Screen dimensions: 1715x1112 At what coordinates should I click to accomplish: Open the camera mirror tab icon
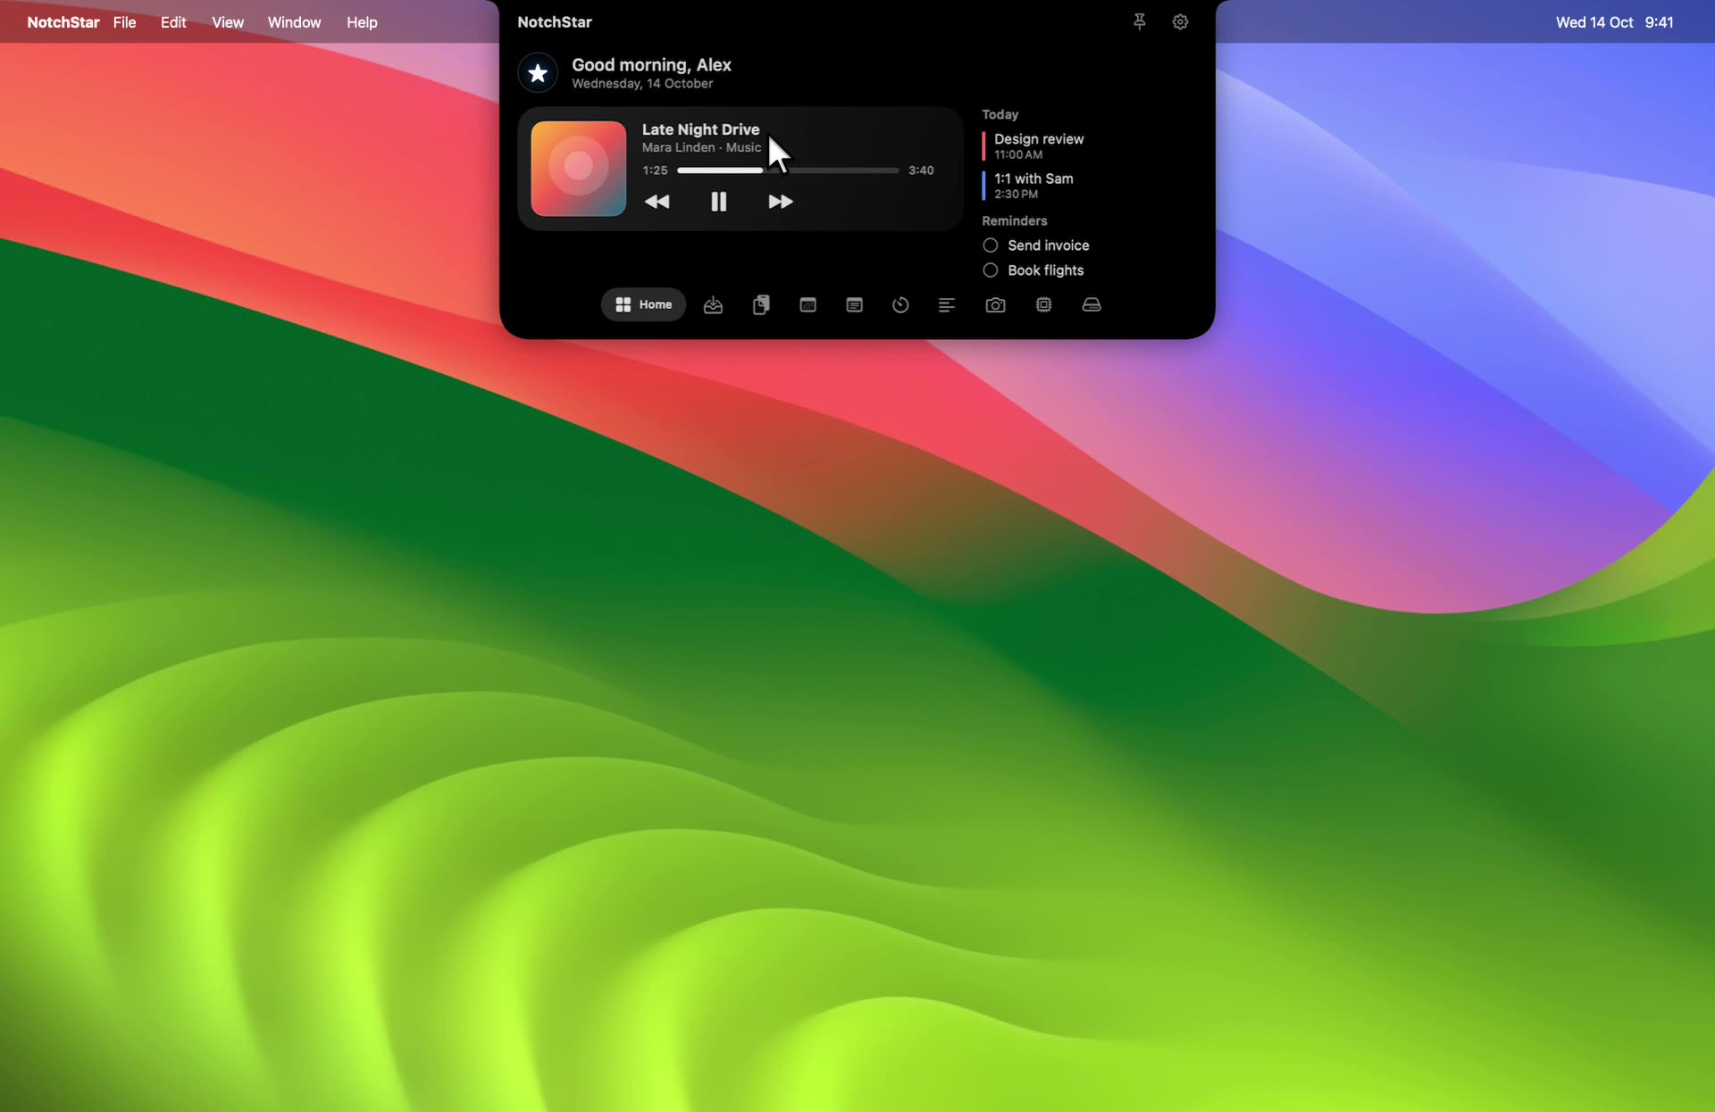coord(995,305)
